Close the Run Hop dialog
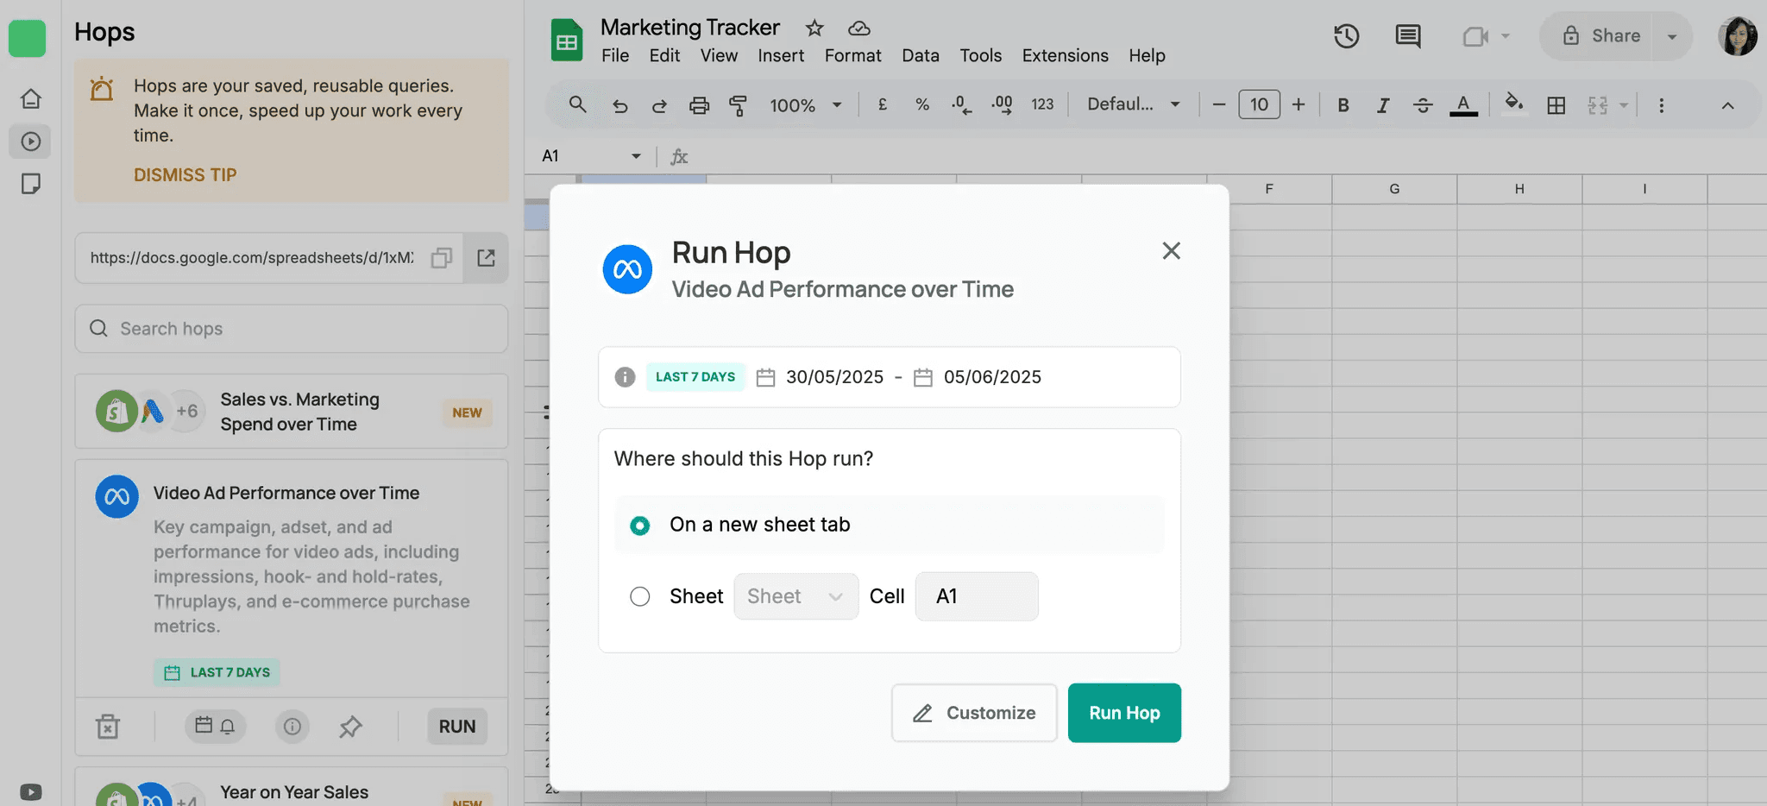Viewport: 1767px width, 806px height. 1171,251
